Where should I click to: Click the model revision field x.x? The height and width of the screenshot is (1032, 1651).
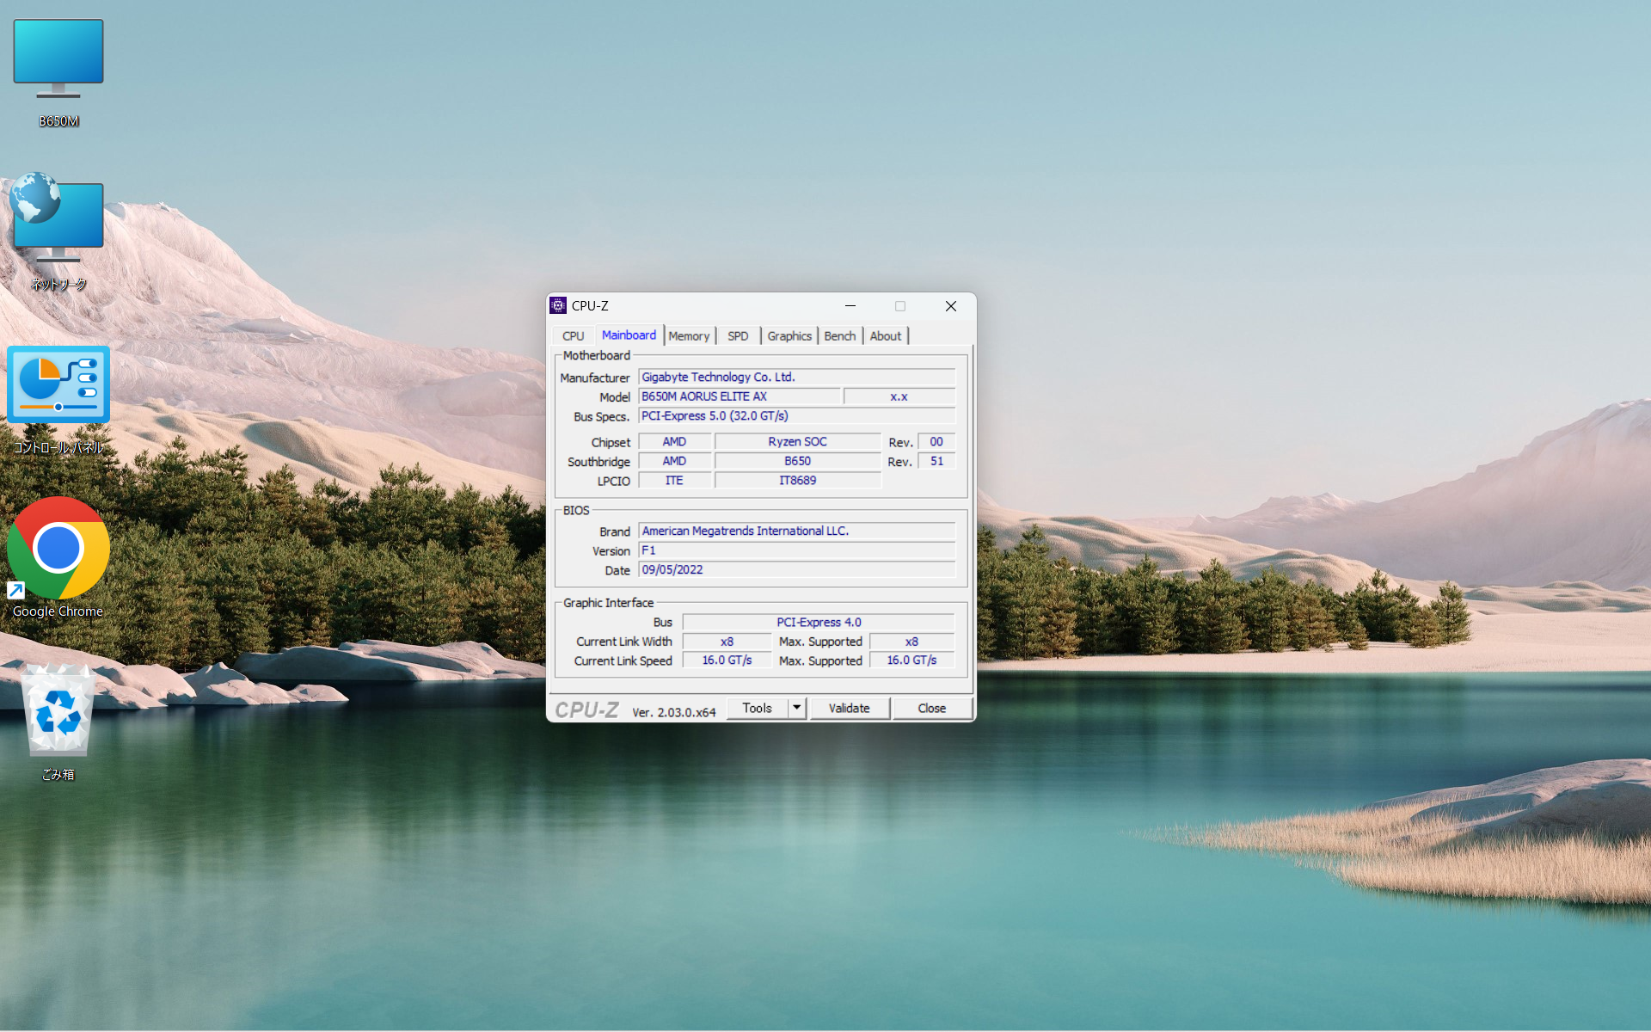click(899, 396)
